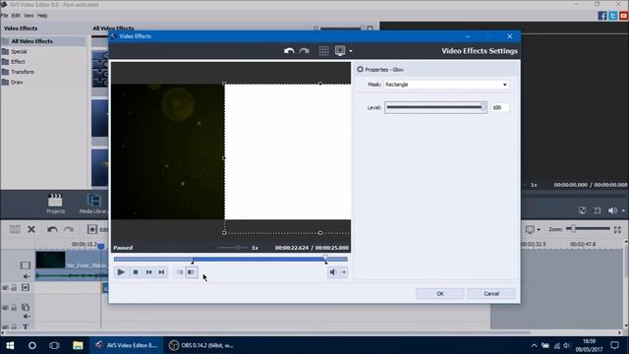Undo on main timeline toolbar
This screenshot has height=354, width=629.
52,229
